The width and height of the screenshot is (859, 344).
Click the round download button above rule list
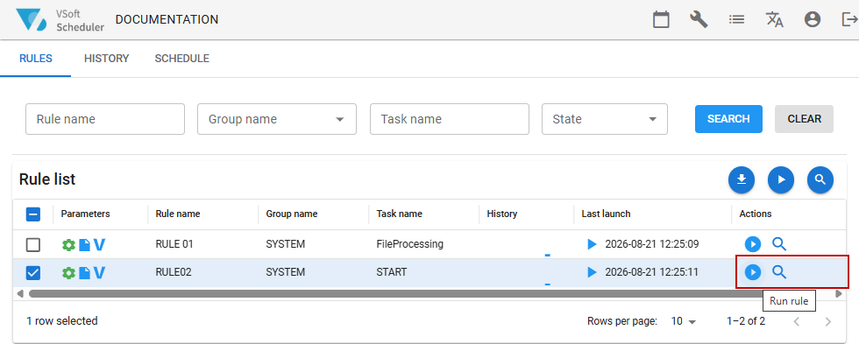tap(742, 180)
